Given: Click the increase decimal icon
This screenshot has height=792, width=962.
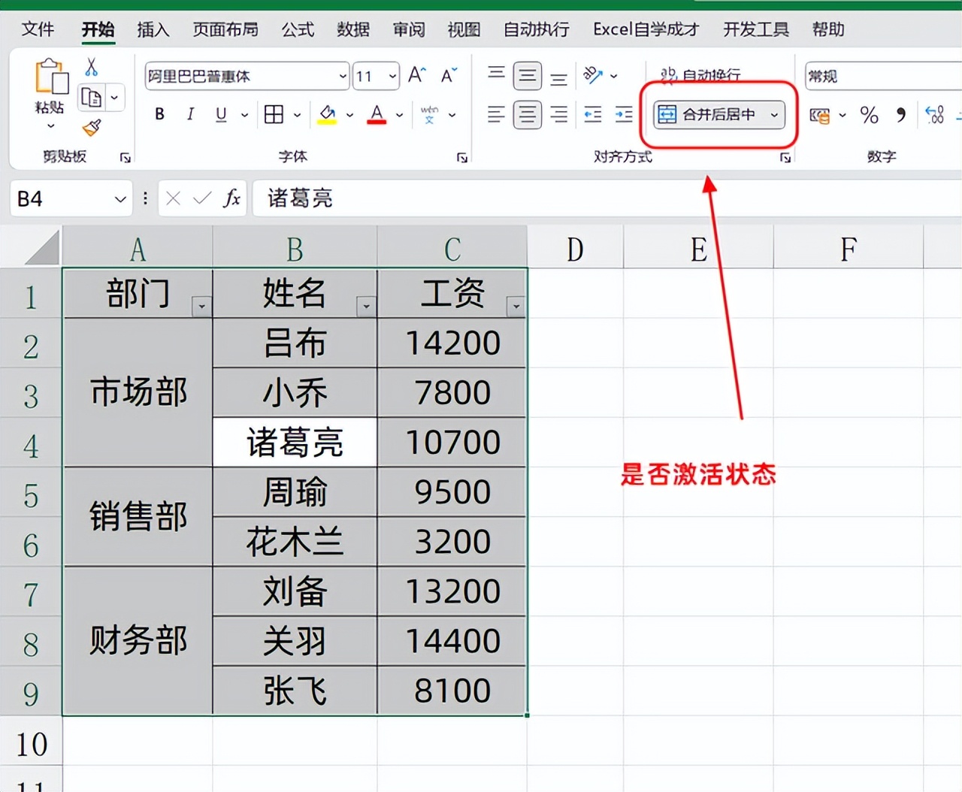Looking at the screenshot, I should point(934,114).
